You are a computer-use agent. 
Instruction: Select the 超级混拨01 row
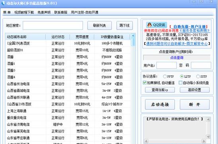[68, 50]
